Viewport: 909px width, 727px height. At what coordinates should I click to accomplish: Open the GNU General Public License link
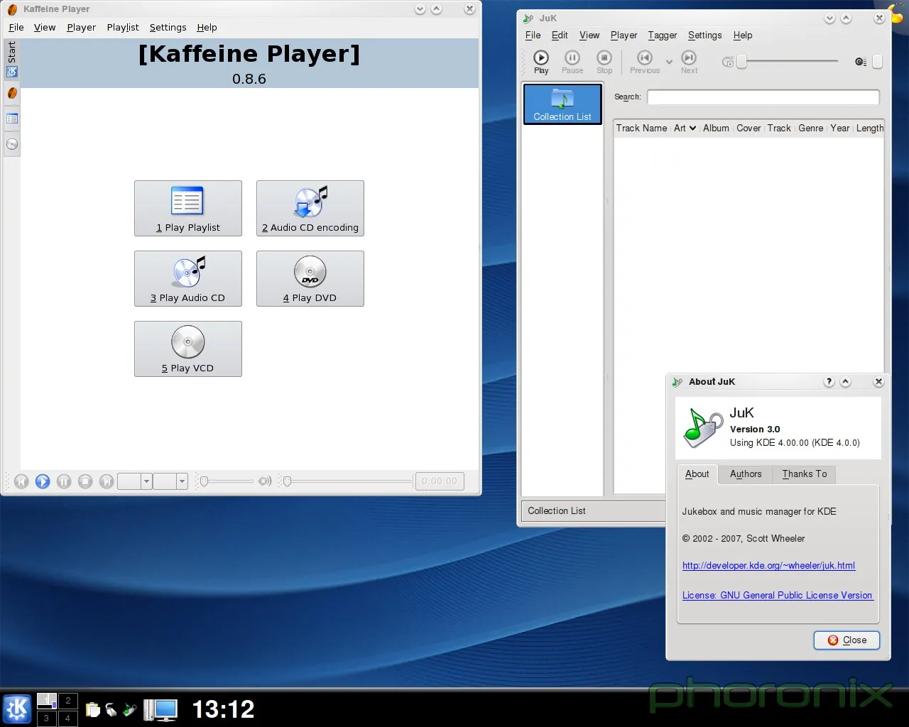777,596
